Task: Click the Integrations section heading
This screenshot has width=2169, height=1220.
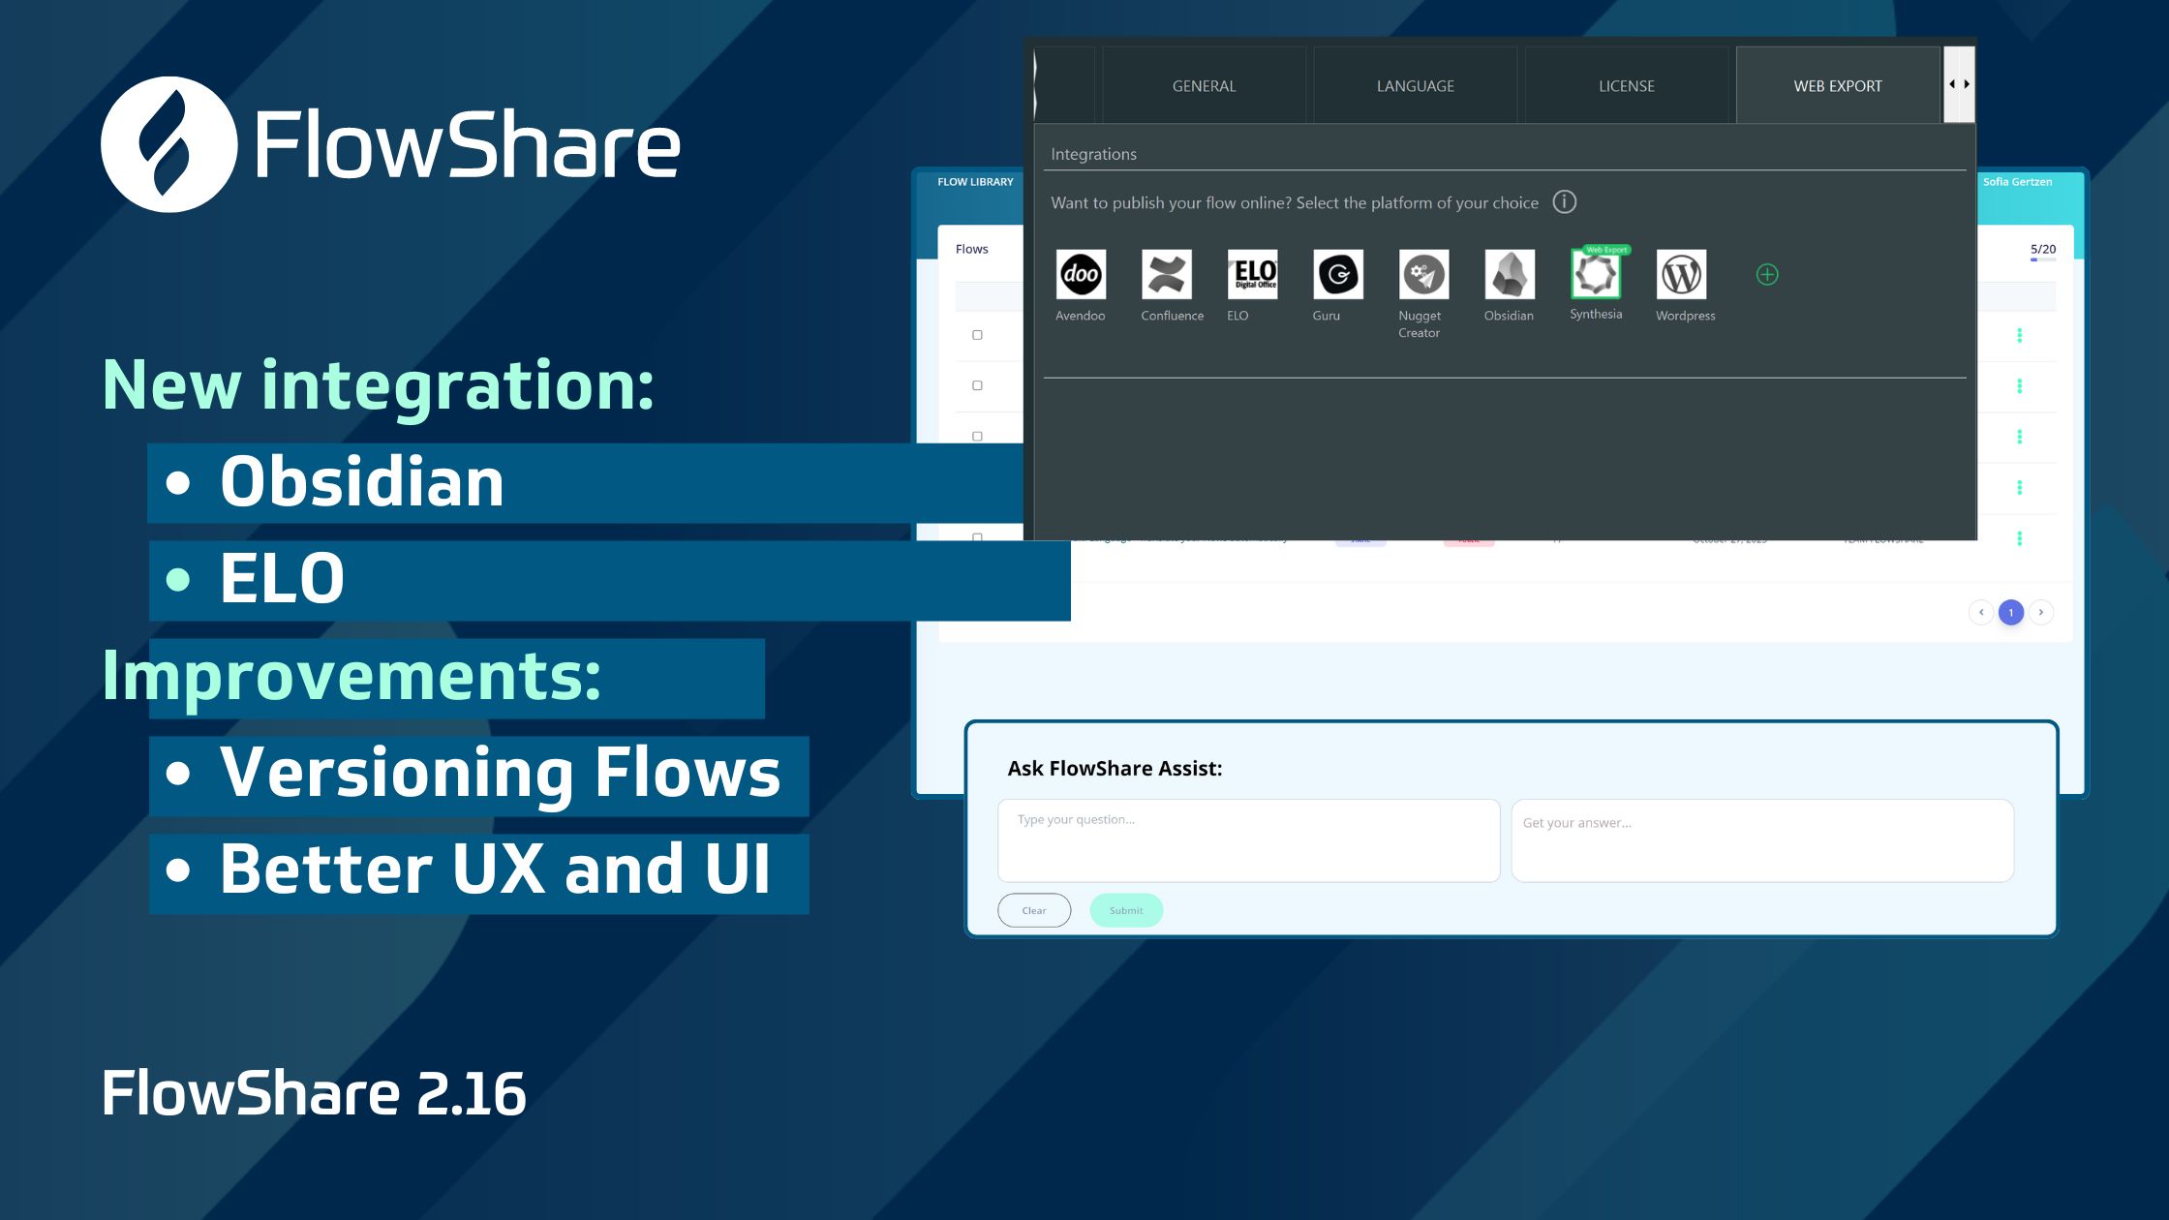Action: click(1093, 154)
